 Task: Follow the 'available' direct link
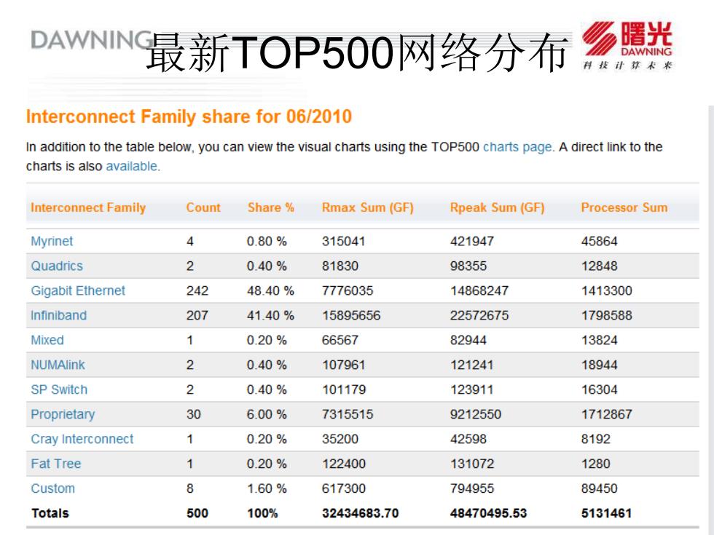pos(132,167)
